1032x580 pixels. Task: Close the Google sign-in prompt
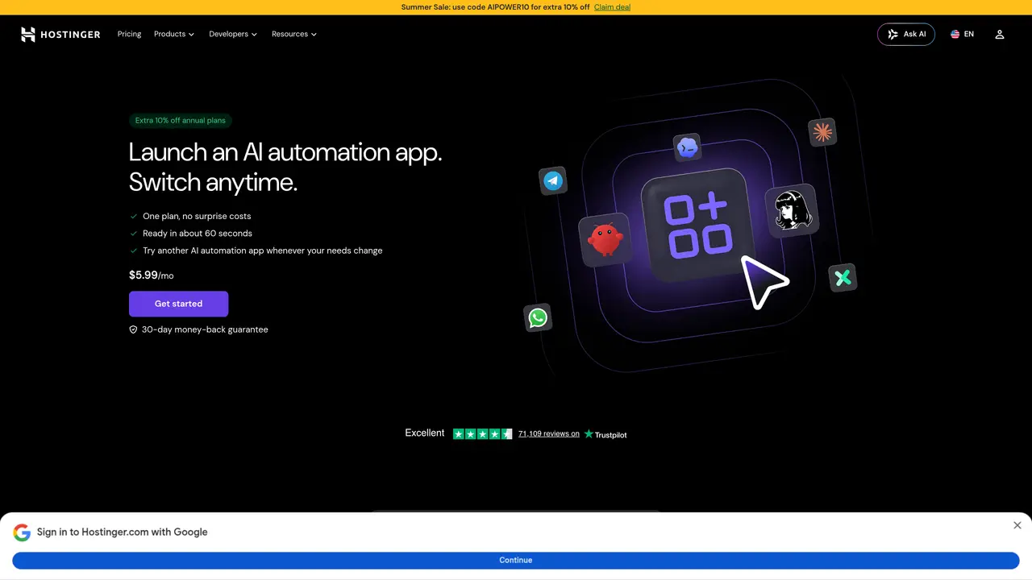[x=1017, y=525]
